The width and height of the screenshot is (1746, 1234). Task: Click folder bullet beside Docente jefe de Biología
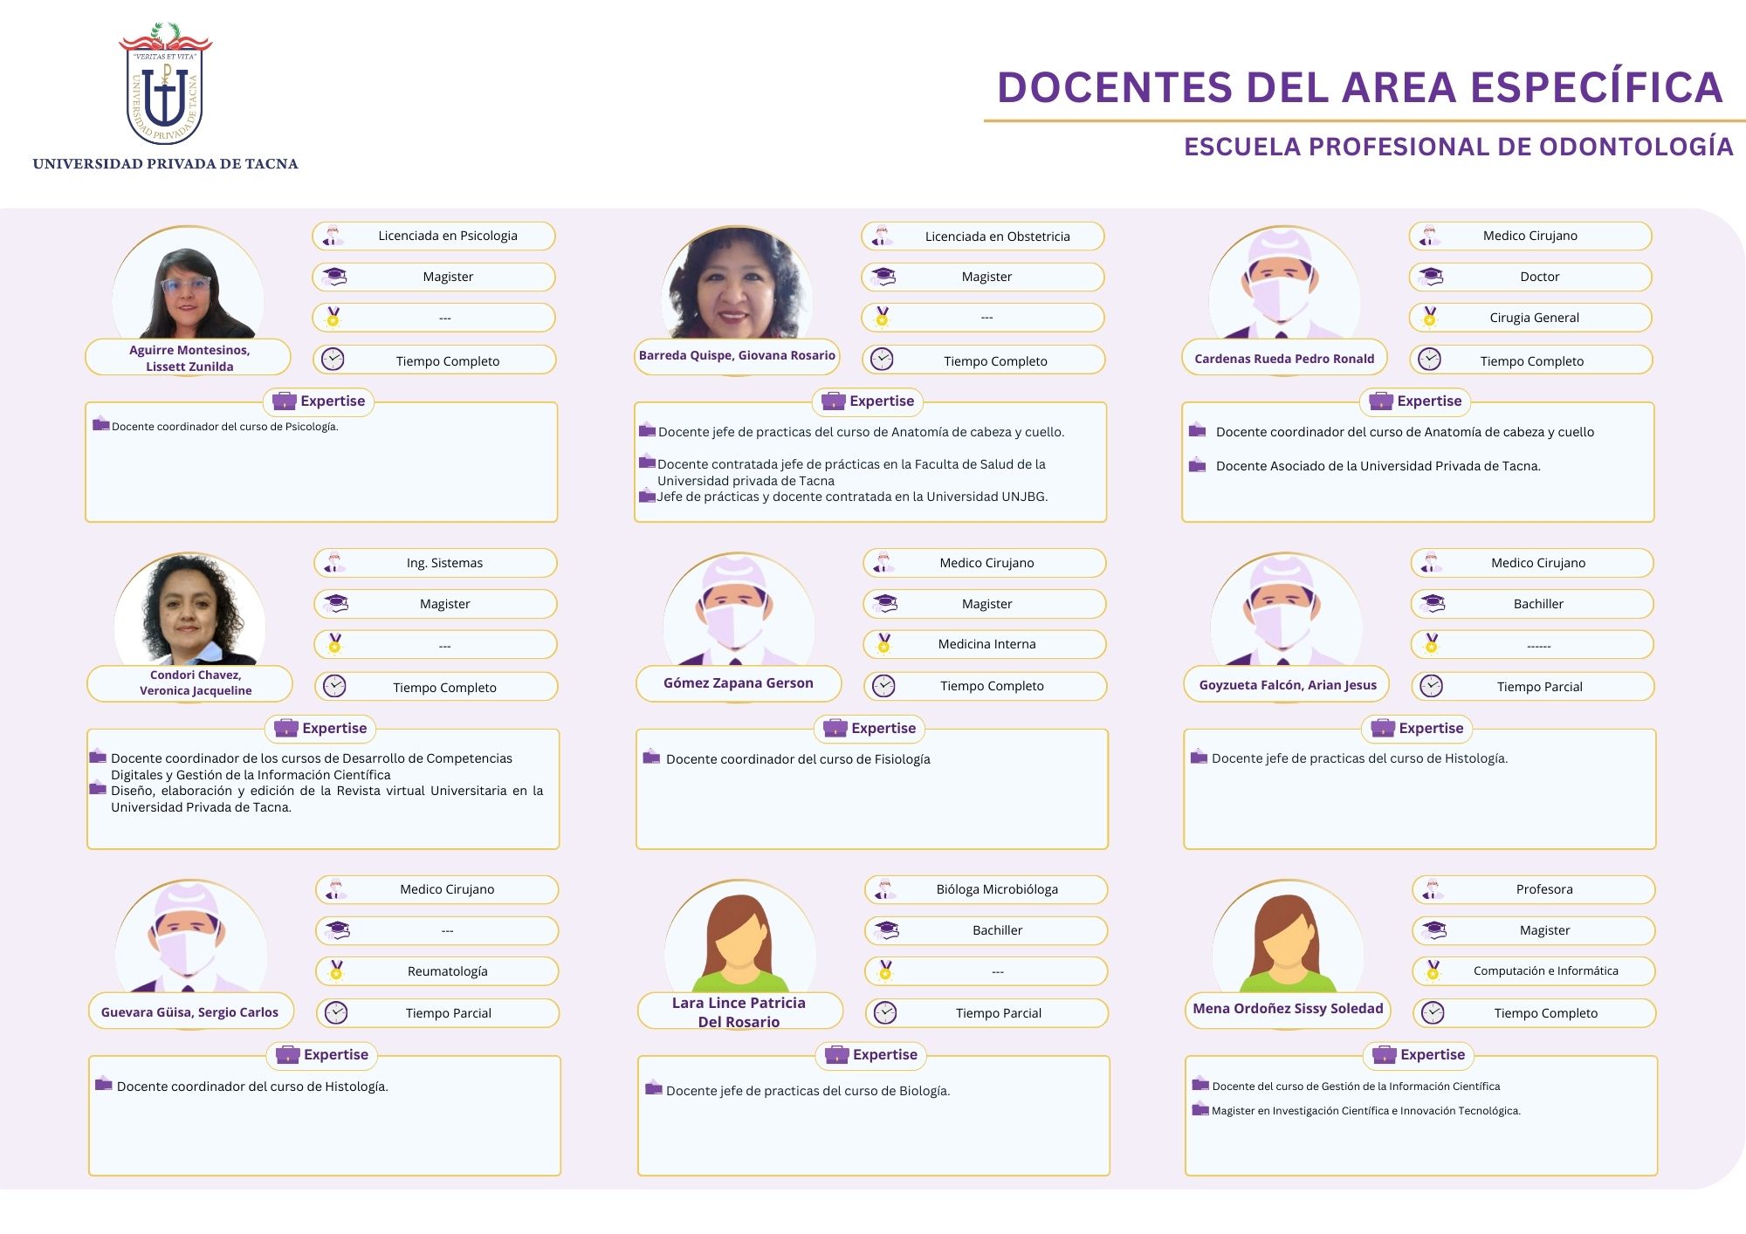(x=654, y=1087)
